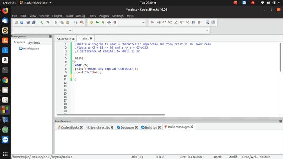Image resolution: width=283 pixels, height=159 pixels.
Task: Open the Code::Blocks IDE app menu
Action: coord(35,3)
